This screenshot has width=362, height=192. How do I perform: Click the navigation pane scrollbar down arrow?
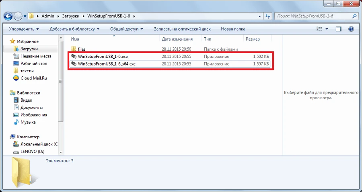(61, 152)
